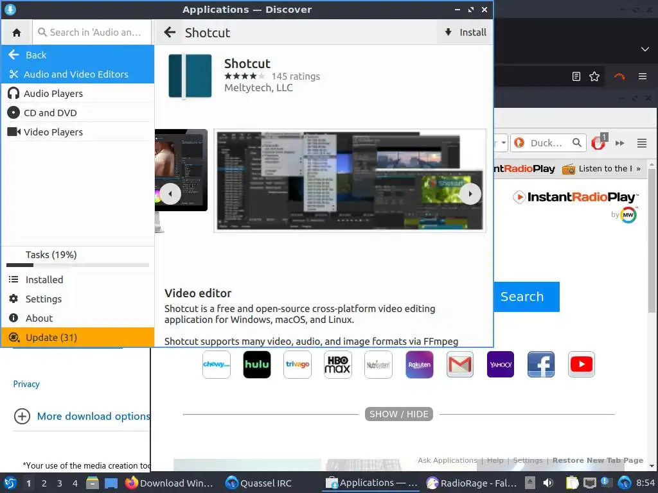
Task: Show previous Shotcut screenshot
Action: [x=170, y=194]
